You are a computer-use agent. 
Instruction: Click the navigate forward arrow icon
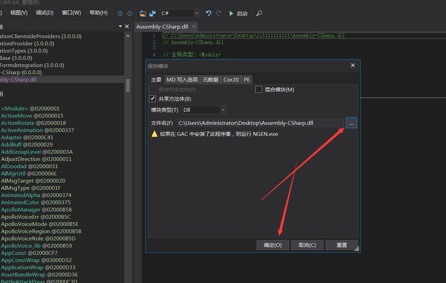pos(130,13)
